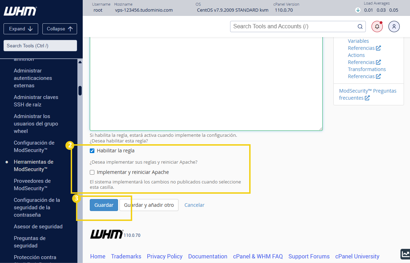Collapse all sidebar menu sections
410x263 pixels.
(x=60, y=29)
